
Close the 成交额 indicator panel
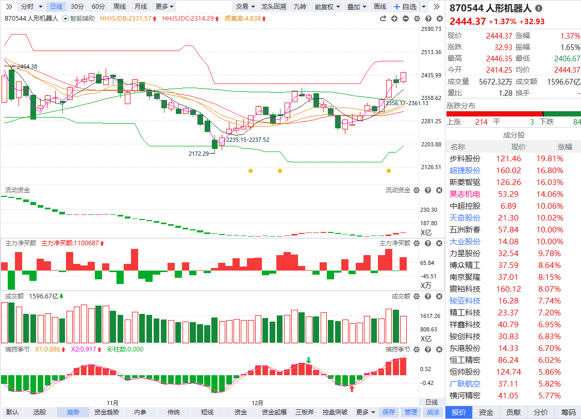pos(439,296)
